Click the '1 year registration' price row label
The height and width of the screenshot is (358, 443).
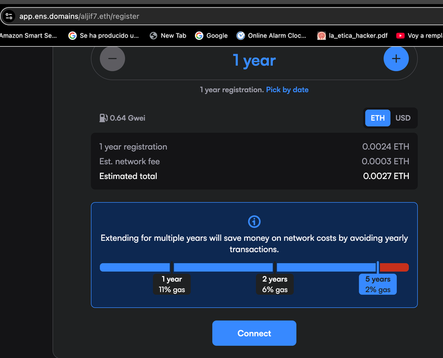click(133, 147)
